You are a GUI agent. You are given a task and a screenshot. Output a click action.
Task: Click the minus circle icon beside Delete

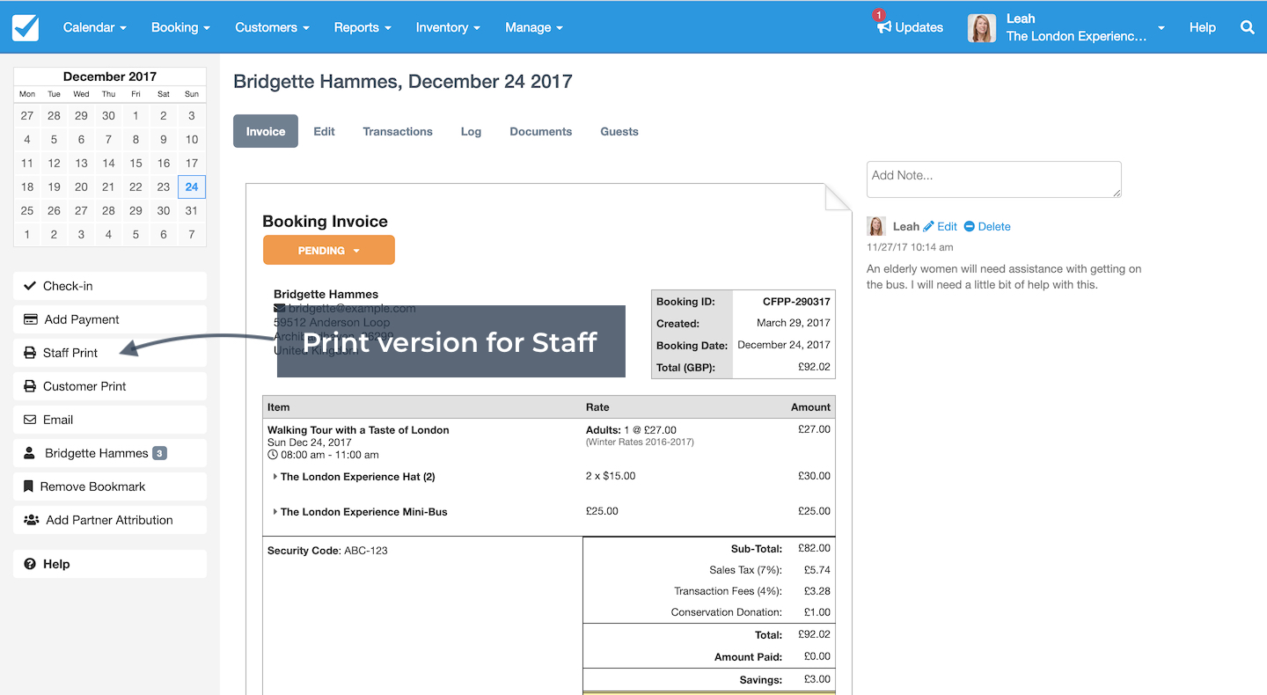[x=970, y=226]
